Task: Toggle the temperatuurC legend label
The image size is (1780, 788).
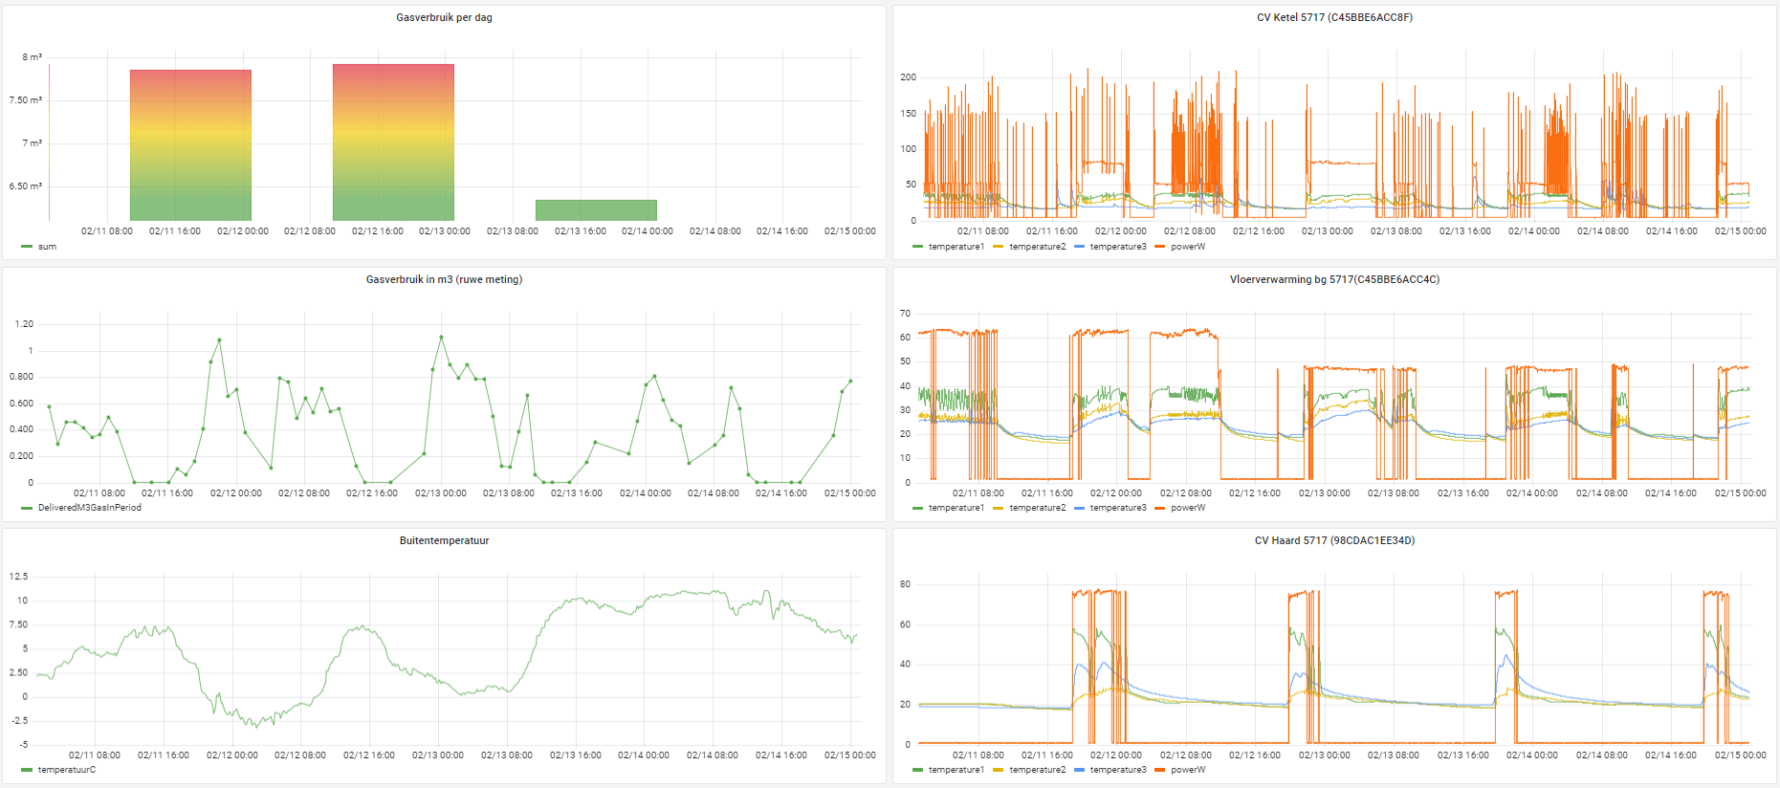Action: pos(66,770)
